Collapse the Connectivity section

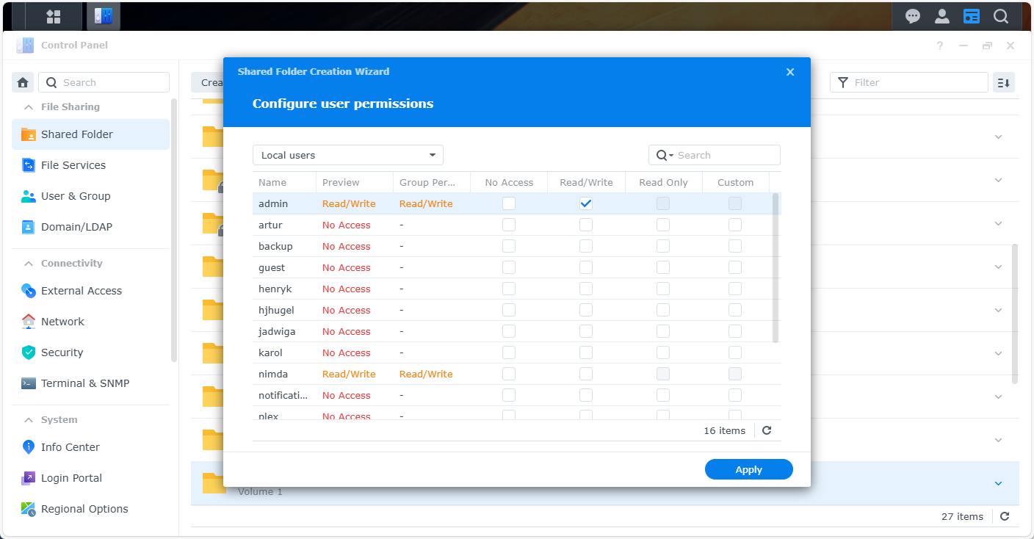coord(29,263)
